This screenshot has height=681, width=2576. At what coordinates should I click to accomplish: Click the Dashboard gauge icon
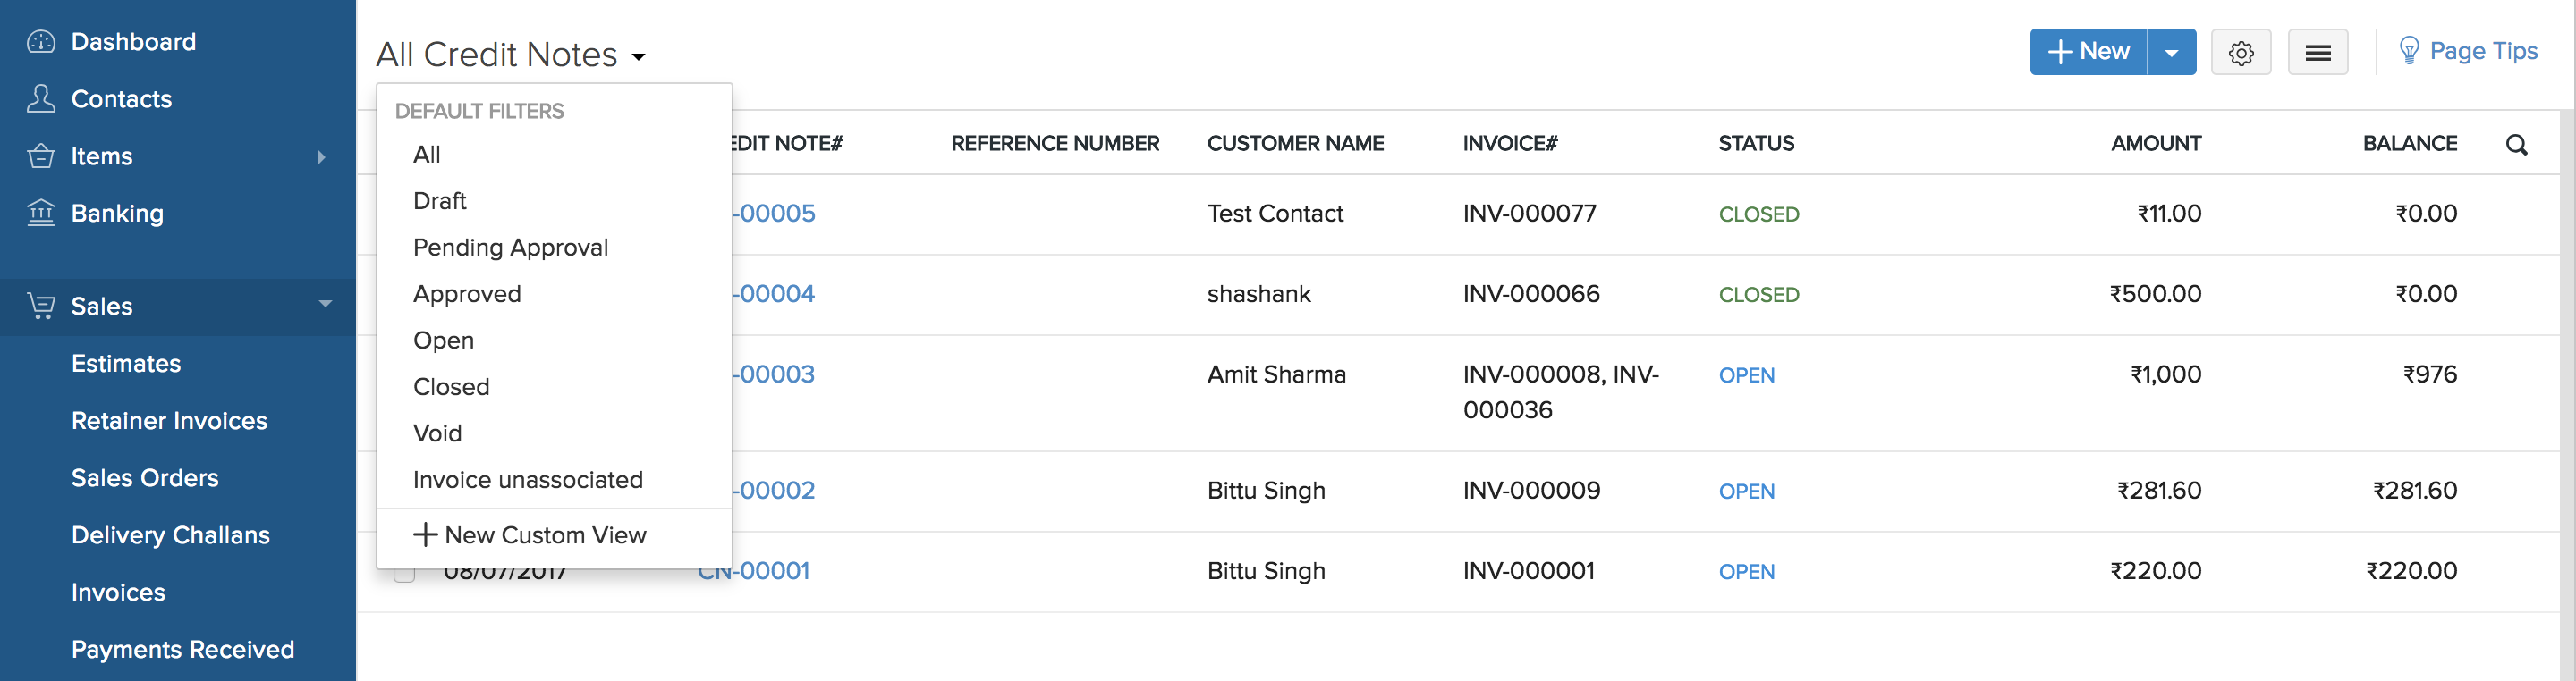point(41,42)
